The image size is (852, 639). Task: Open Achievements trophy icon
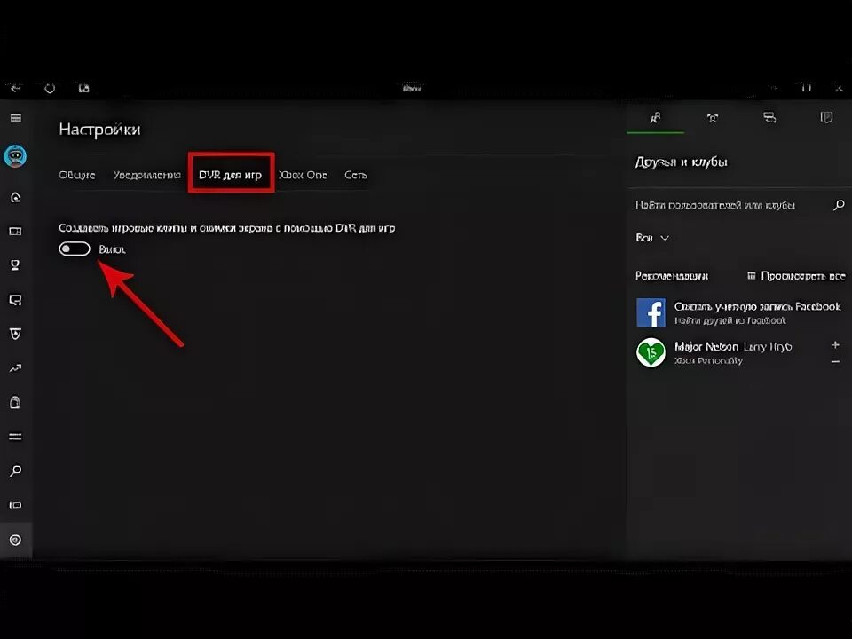pos(15,265)
